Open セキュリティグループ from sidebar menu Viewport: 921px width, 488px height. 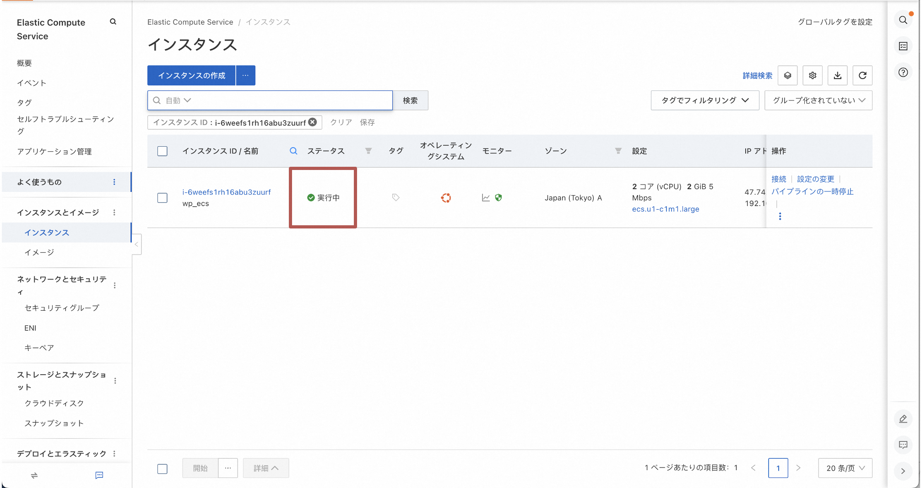pyautogui.click(x=62, y=308)
